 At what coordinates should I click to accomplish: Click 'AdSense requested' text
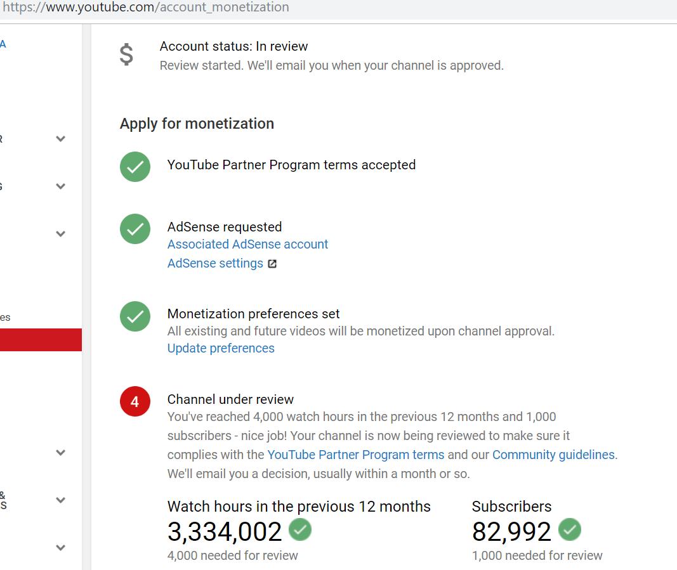(225, 227)
